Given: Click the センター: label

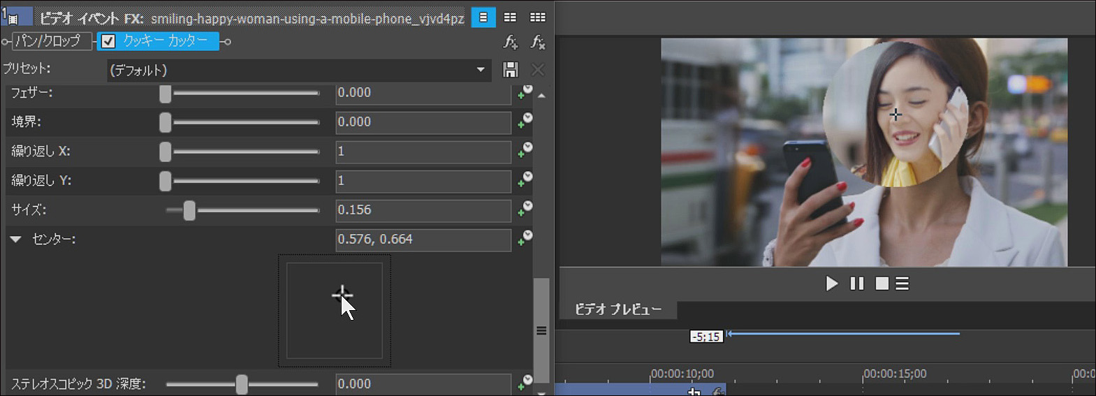Looking at the screenshot, I should (x=54, y=239).
